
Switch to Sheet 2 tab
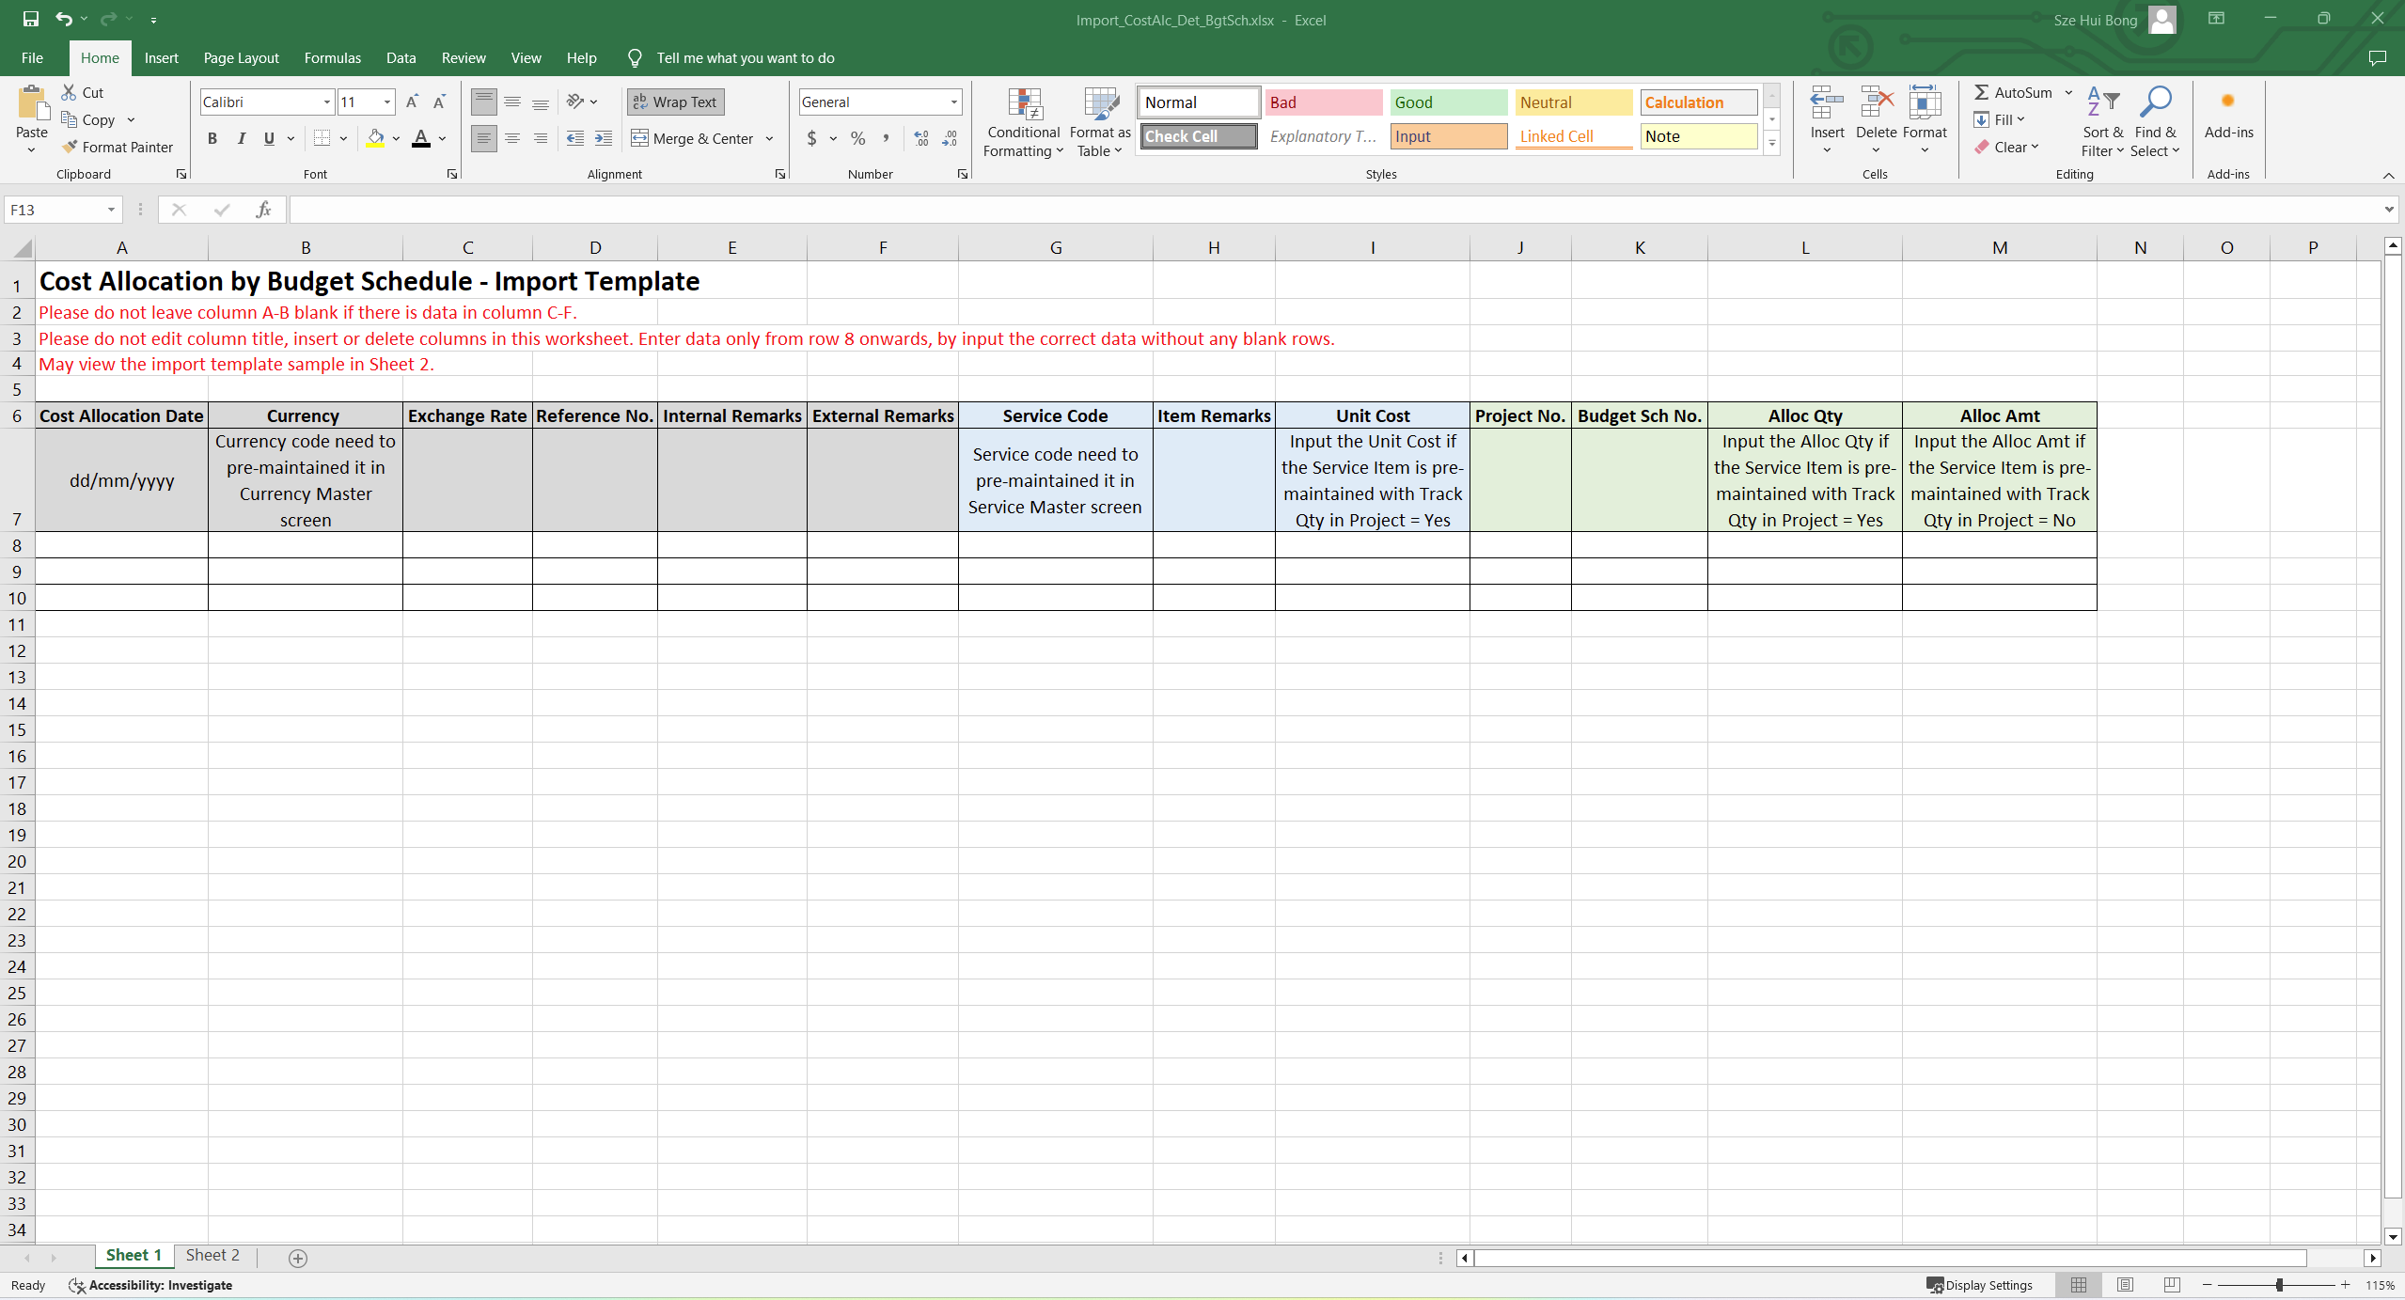(x=212, y=1255)
